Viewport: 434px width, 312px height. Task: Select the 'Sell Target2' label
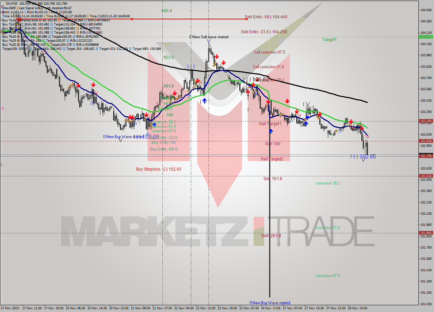click(x=272, y=159)
